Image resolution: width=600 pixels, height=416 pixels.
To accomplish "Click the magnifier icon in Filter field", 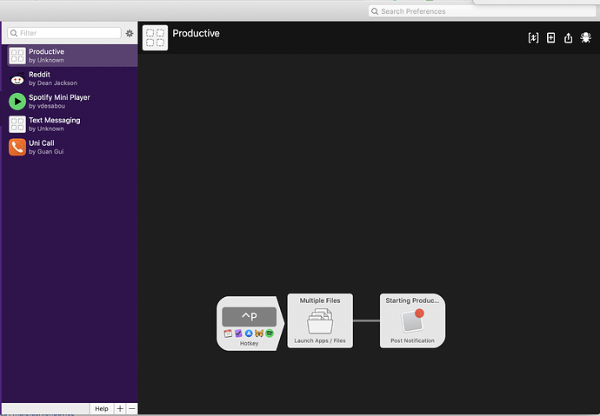I will (x=14, y=33).
